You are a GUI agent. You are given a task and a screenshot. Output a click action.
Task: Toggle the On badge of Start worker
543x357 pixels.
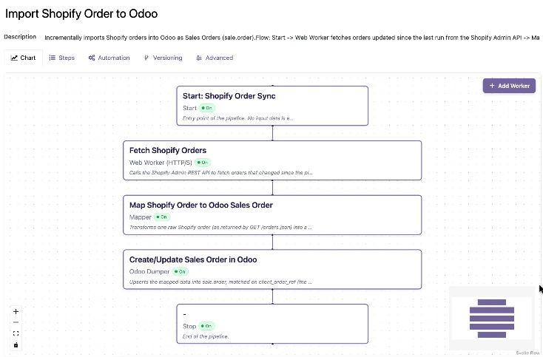tap(207, 108)
